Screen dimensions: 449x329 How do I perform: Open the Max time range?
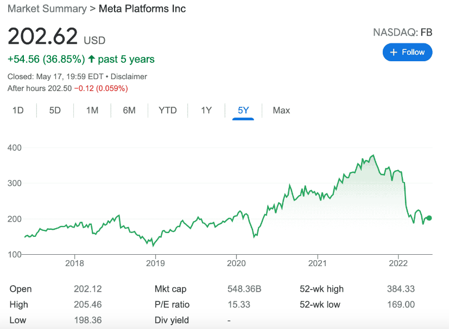[281, 111]
